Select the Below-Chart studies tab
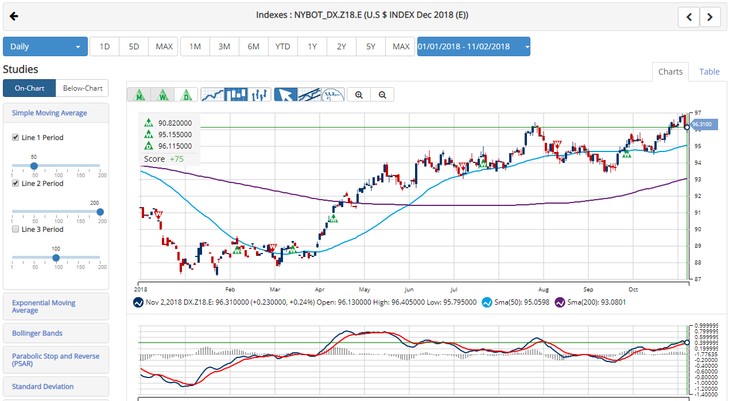 pos(82,88)
